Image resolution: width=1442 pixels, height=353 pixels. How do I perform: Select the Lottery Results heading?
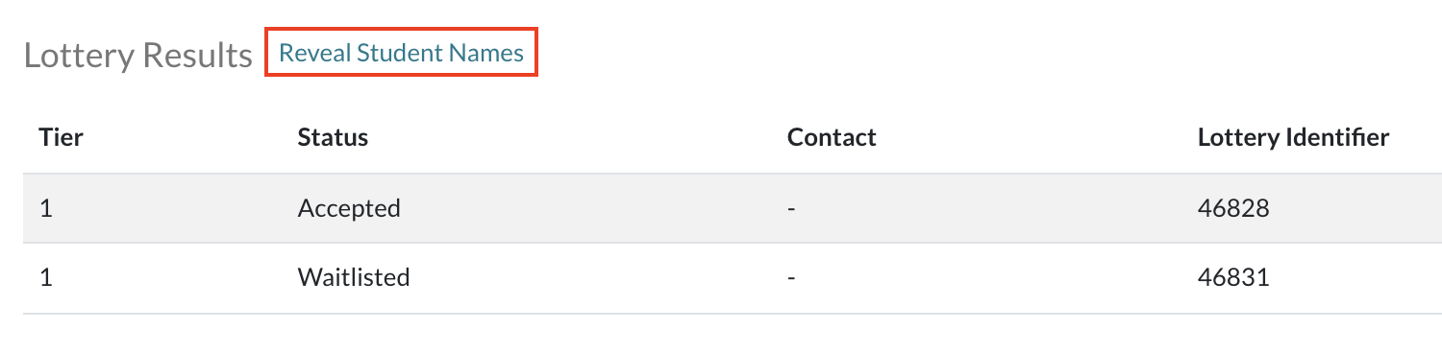pyautogui.click(x=137, y=56)
